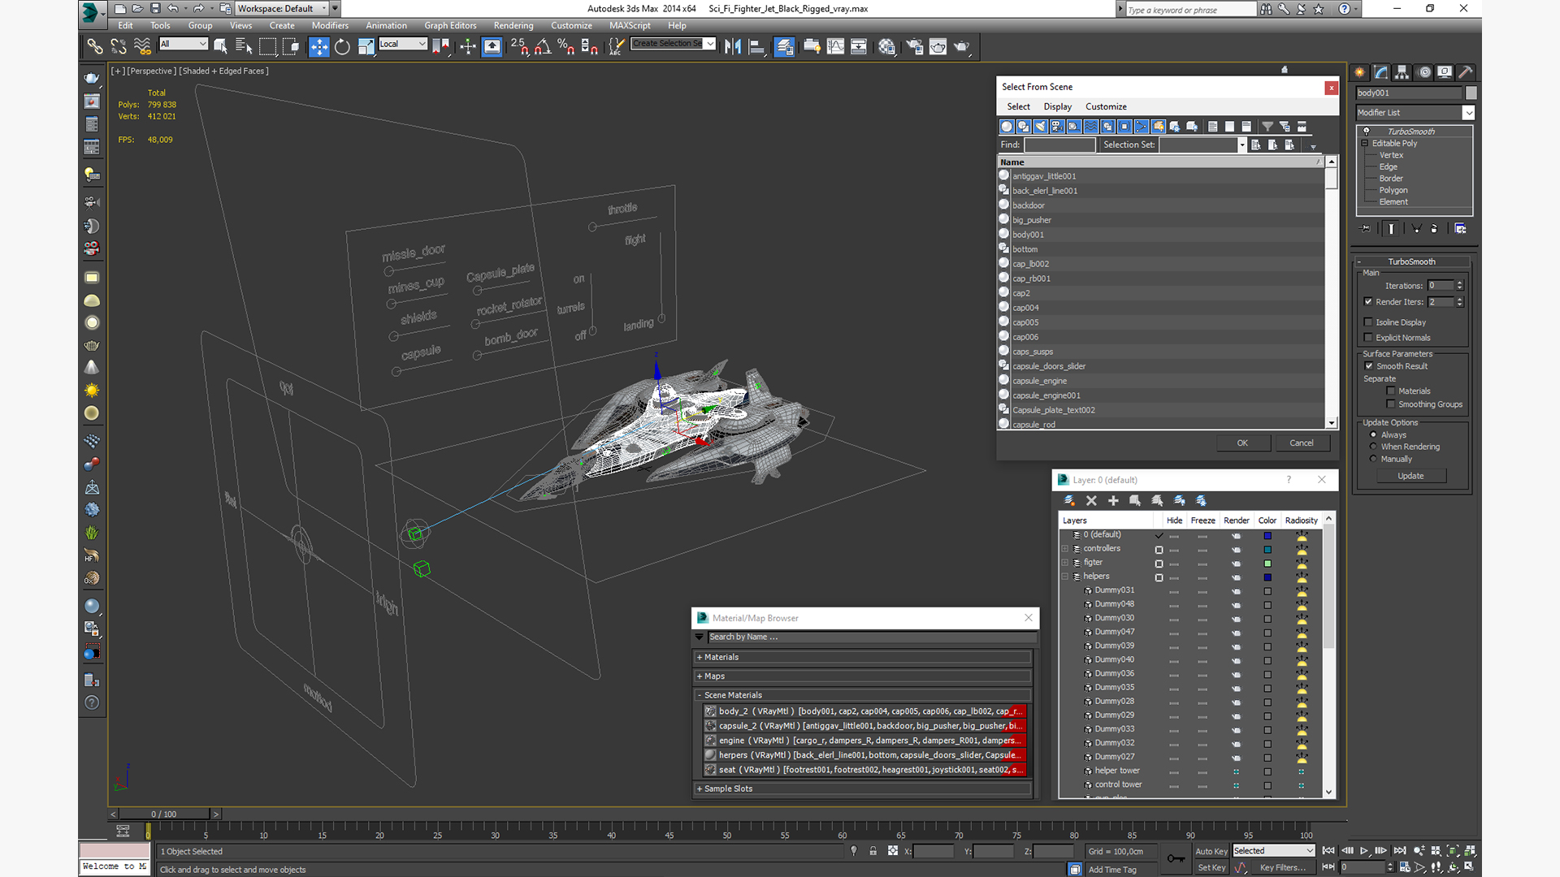1560x877 pixels.
Task: Open the Motion command panel tab
Action: [1423, 72]
